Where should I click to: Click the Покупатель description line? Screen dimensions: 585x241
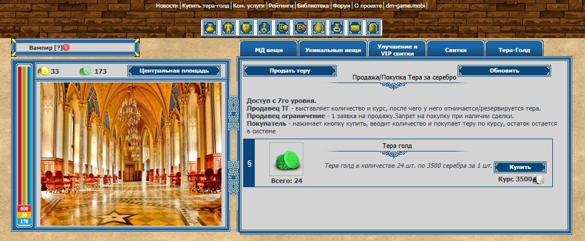(x=402, y=128)
